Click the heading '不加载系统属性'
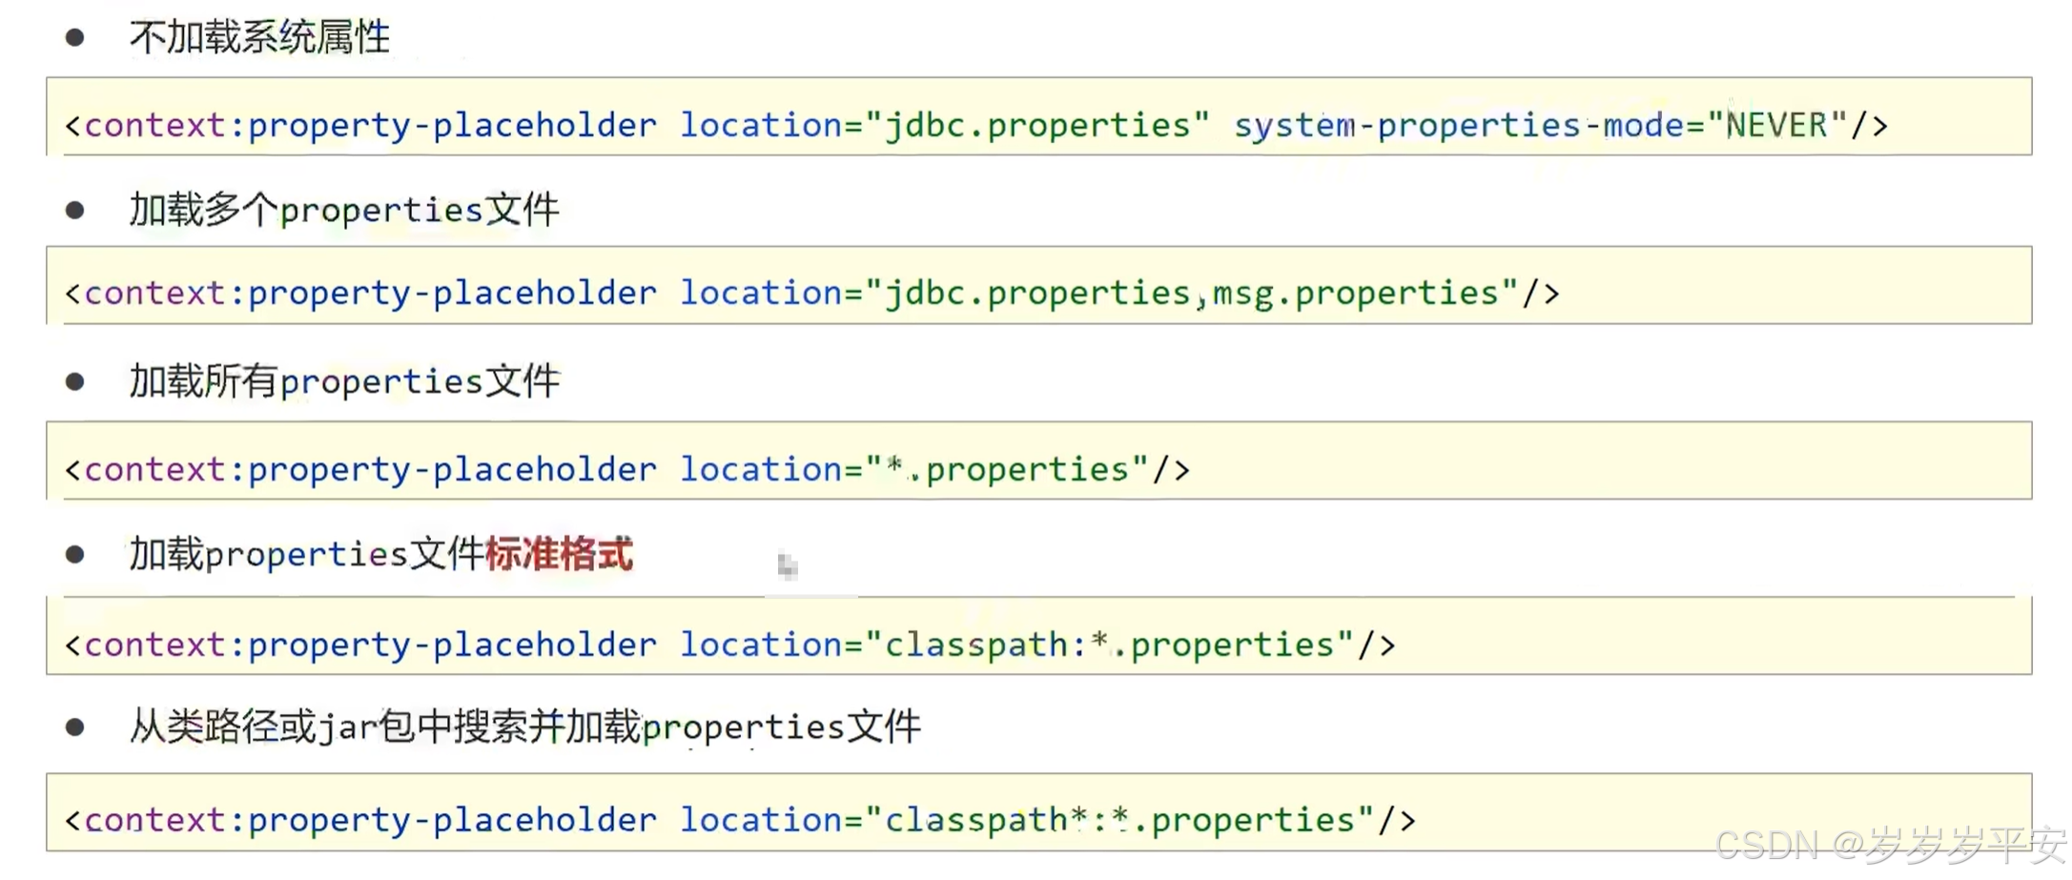Viewport: 2072px width, 880px height. [x=259, y=37]
